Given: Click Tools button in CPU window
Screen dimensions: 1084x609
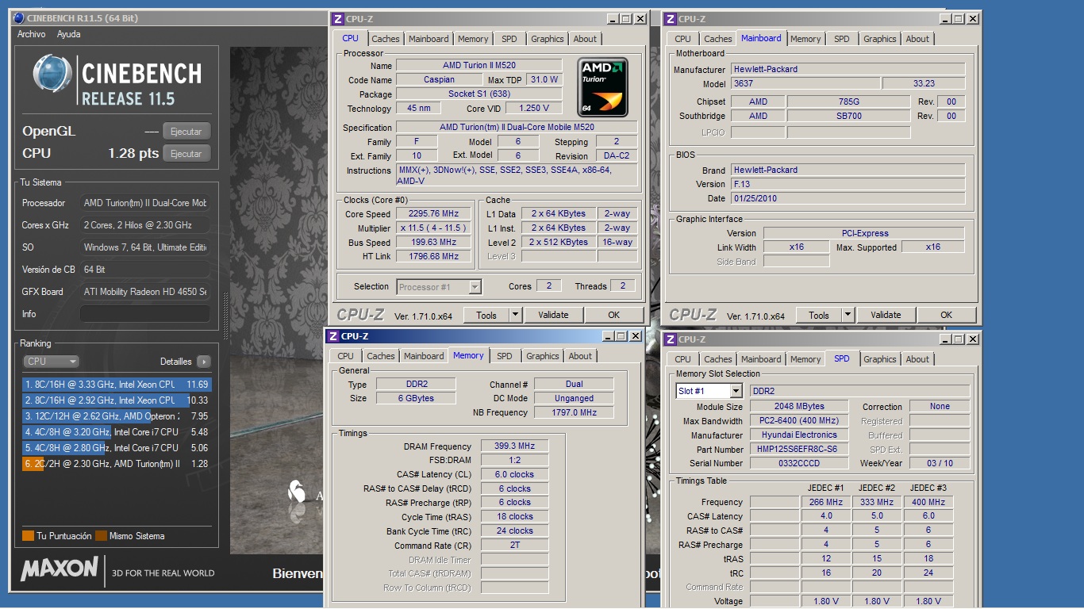Looking at the screenshot, I should point(486,315).
